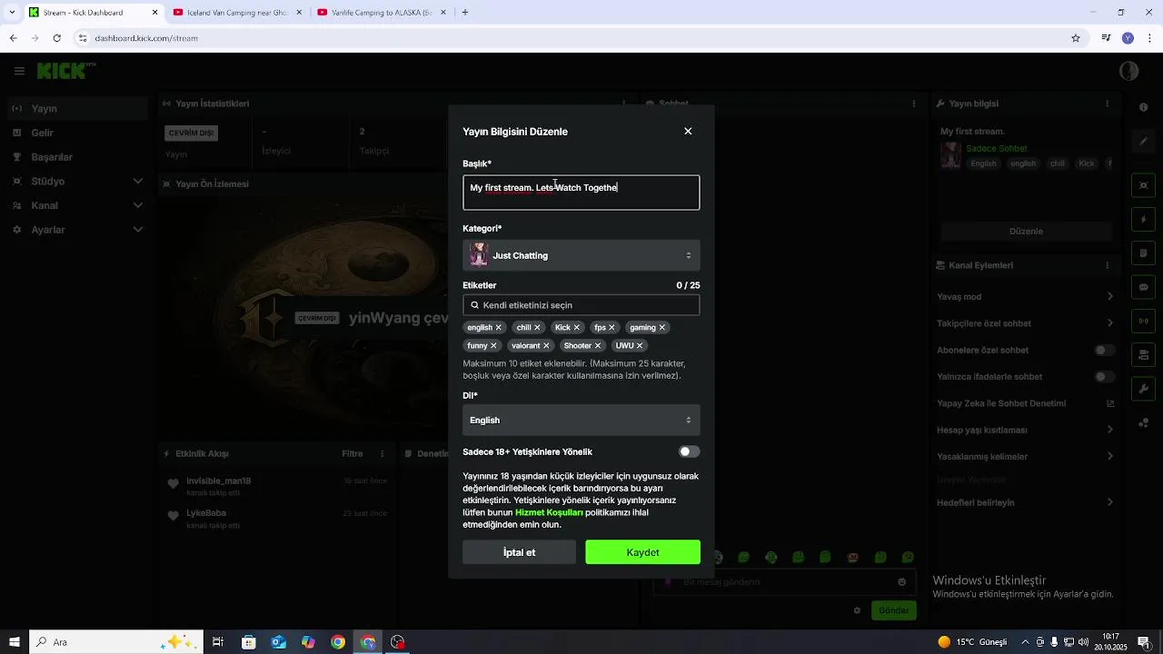Click follower name LykeBaba
1163x654 pixels.
tap(206, 512)
